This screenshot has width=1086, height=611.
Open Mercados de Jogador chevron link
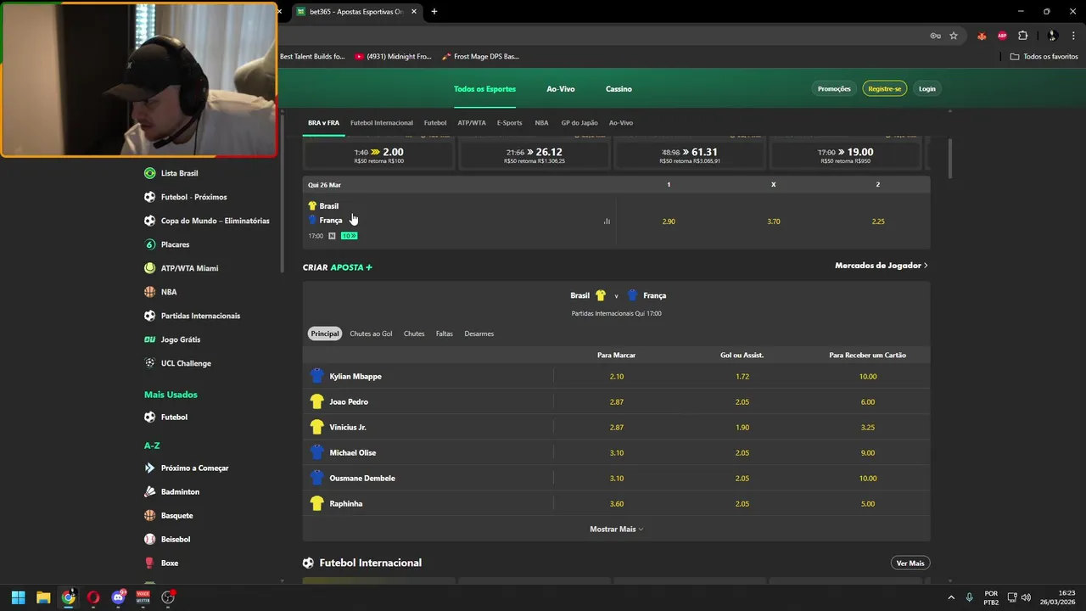click(882, 266)
